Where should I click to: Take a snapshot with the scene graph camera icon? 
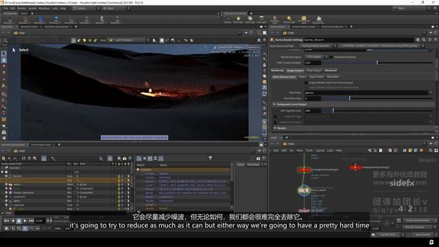[124, 158]
